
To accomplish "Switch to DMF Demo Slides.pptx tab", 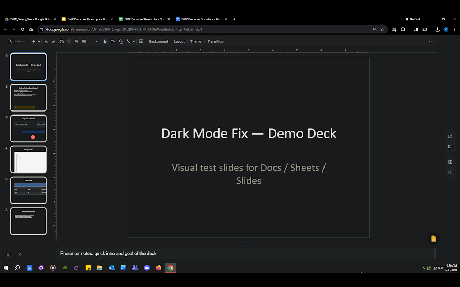I will click(x=87, y=19).
